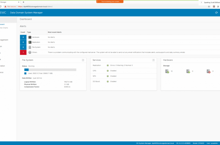Open the File System panel help icon
220x145 pixels.
tap(83, 60)
